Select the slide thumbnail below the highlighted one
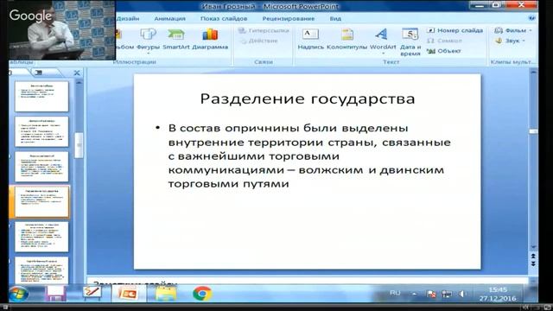Image resolution: width=553 pixels, height=311 pixels. click(x=41, y=237)
